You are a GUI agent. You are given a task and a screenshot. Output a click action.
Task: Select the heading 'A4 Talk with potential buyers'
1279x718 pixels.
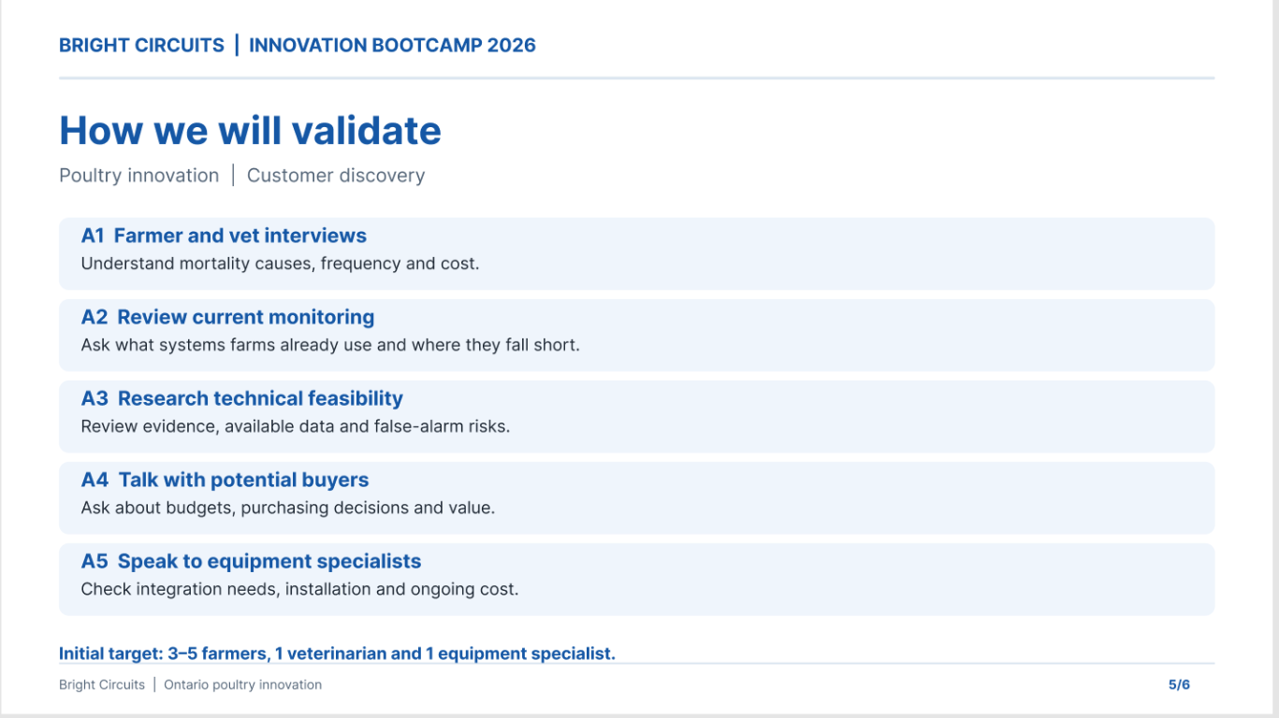click(x=225, y=480)
